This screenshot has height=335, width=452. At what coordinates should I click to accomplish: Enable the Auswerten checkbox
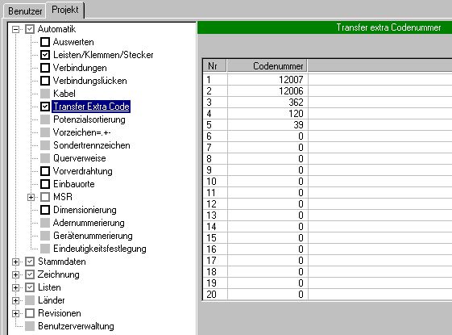45,42
